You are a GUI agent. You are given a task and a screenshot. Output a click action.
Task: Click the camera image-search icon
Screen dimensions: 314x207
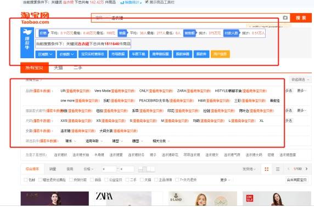pos(285,18)
